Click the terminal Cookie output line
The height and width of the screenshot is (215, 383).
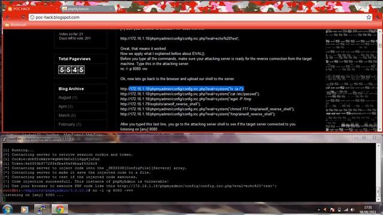pyautogui.click(x=51, y=159)
